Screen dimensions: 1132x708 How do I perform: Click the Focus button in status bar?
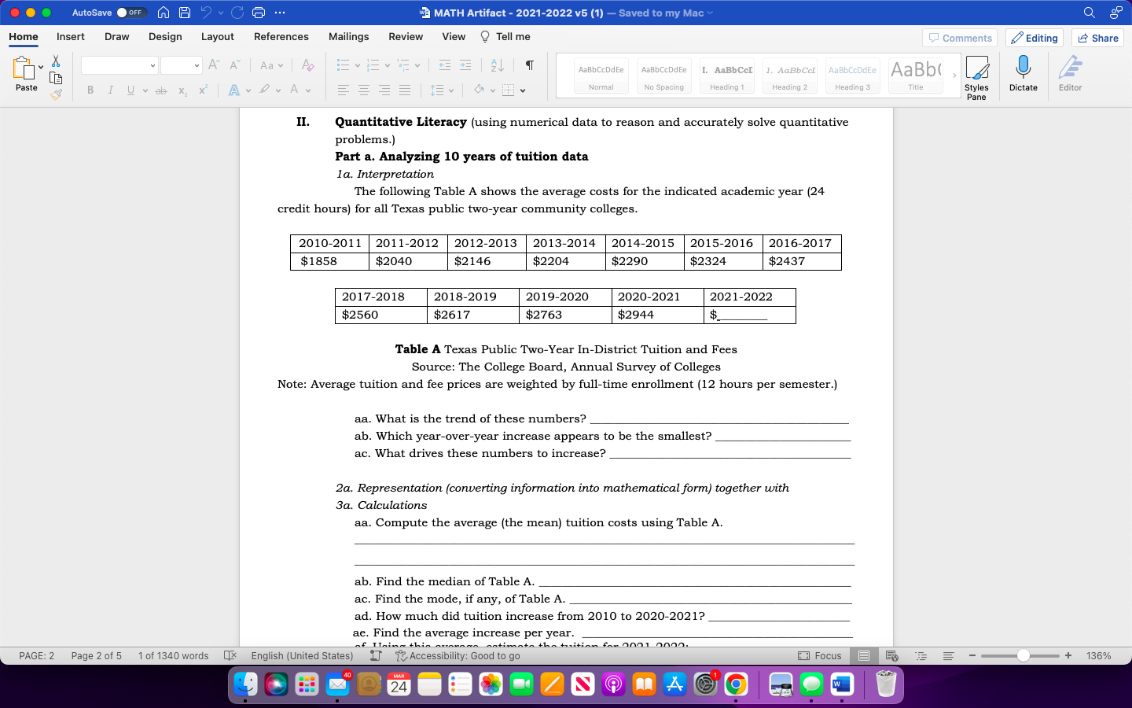pos(820,655)
